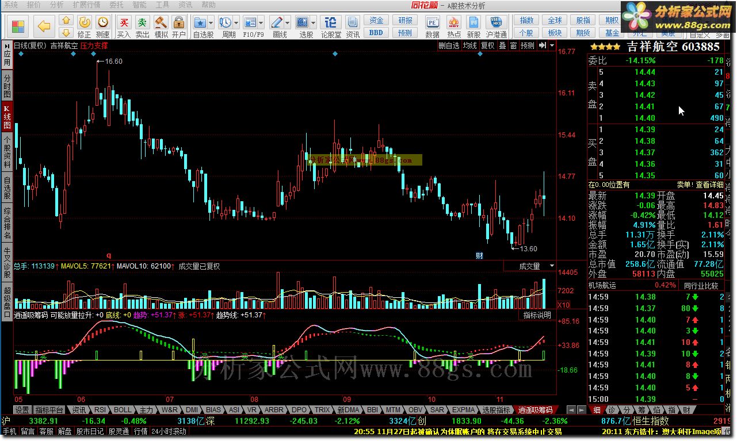
Task: Click the BBD button
Action: [376, 33]
